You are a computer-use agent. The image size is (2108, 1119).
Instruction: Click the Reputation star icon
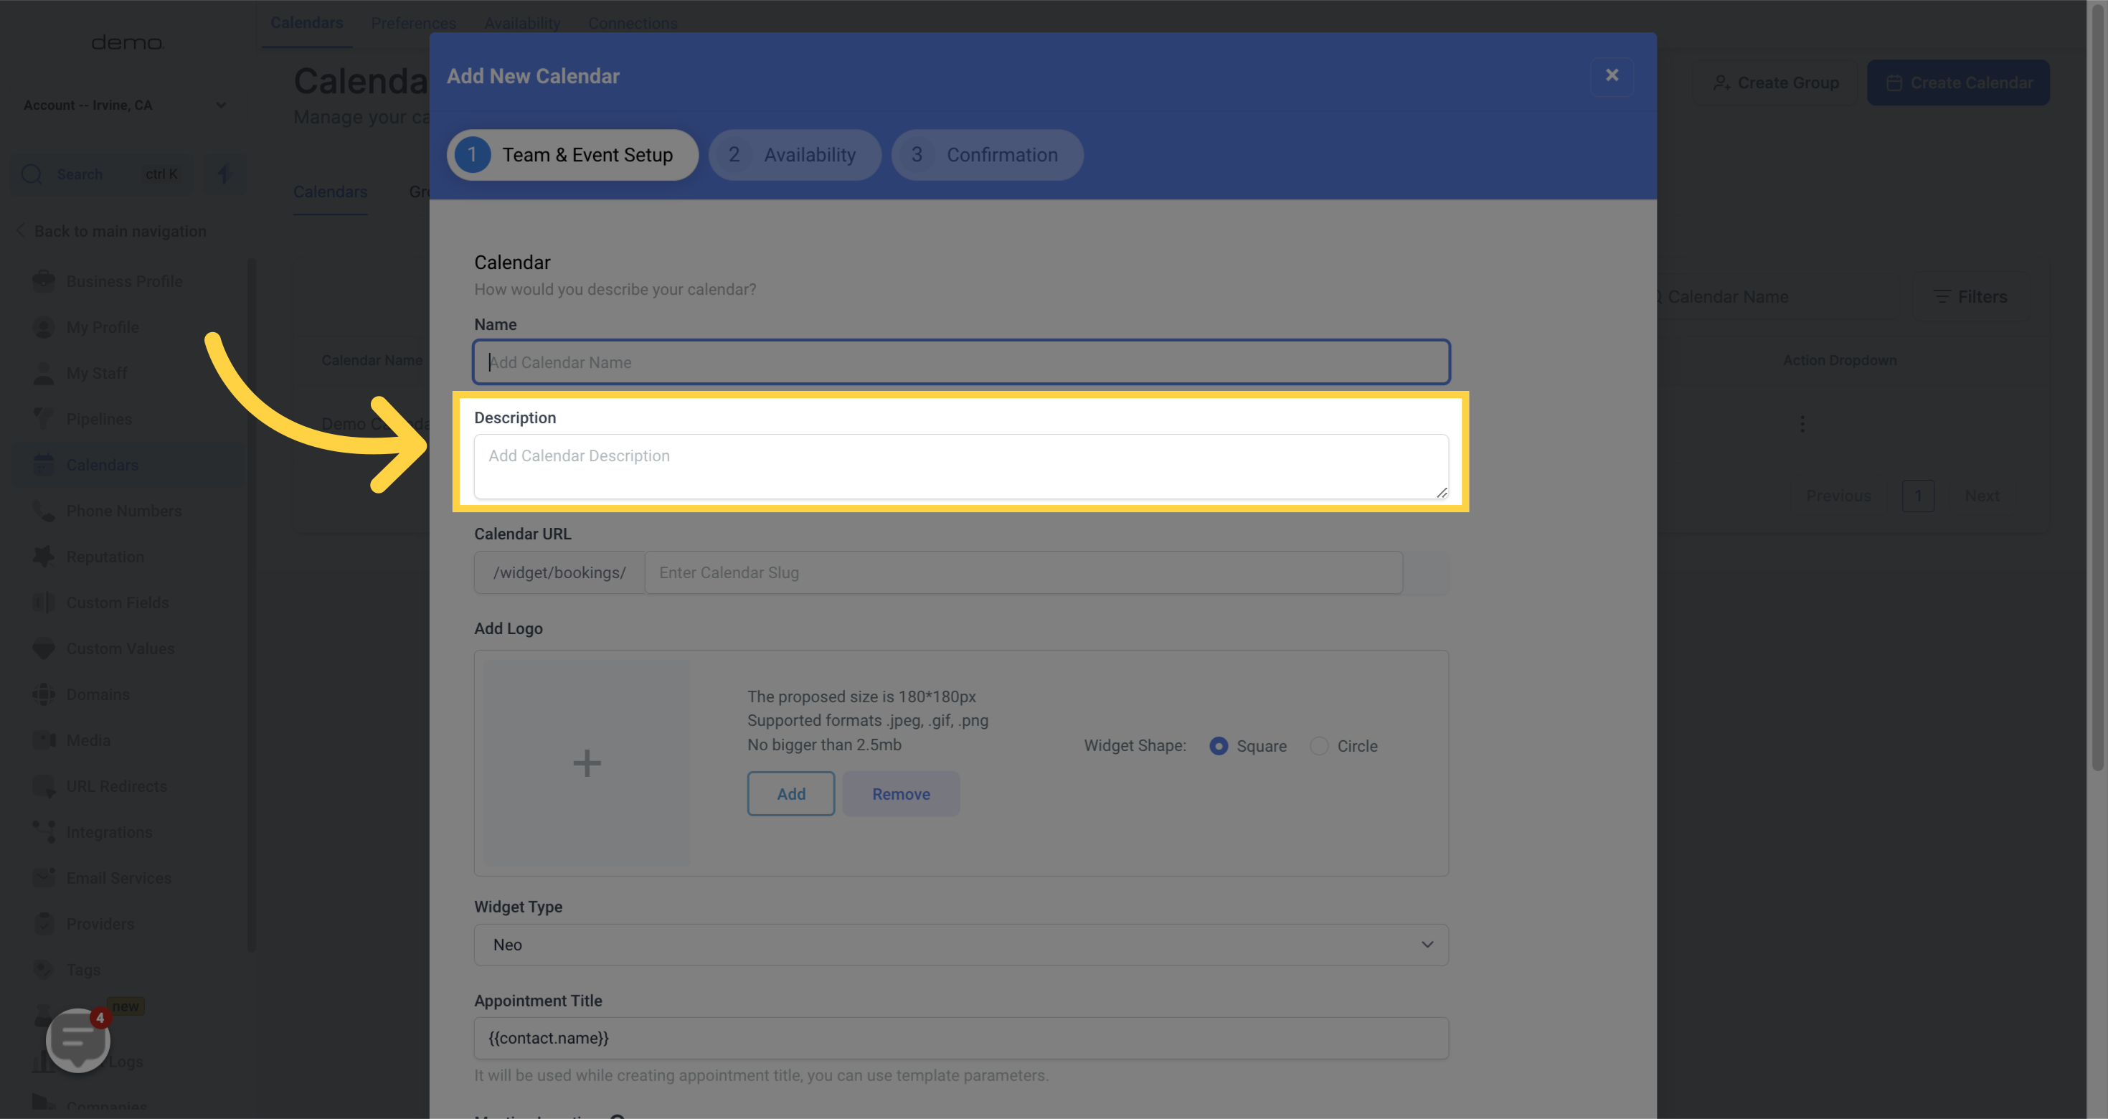pos(43,556)
